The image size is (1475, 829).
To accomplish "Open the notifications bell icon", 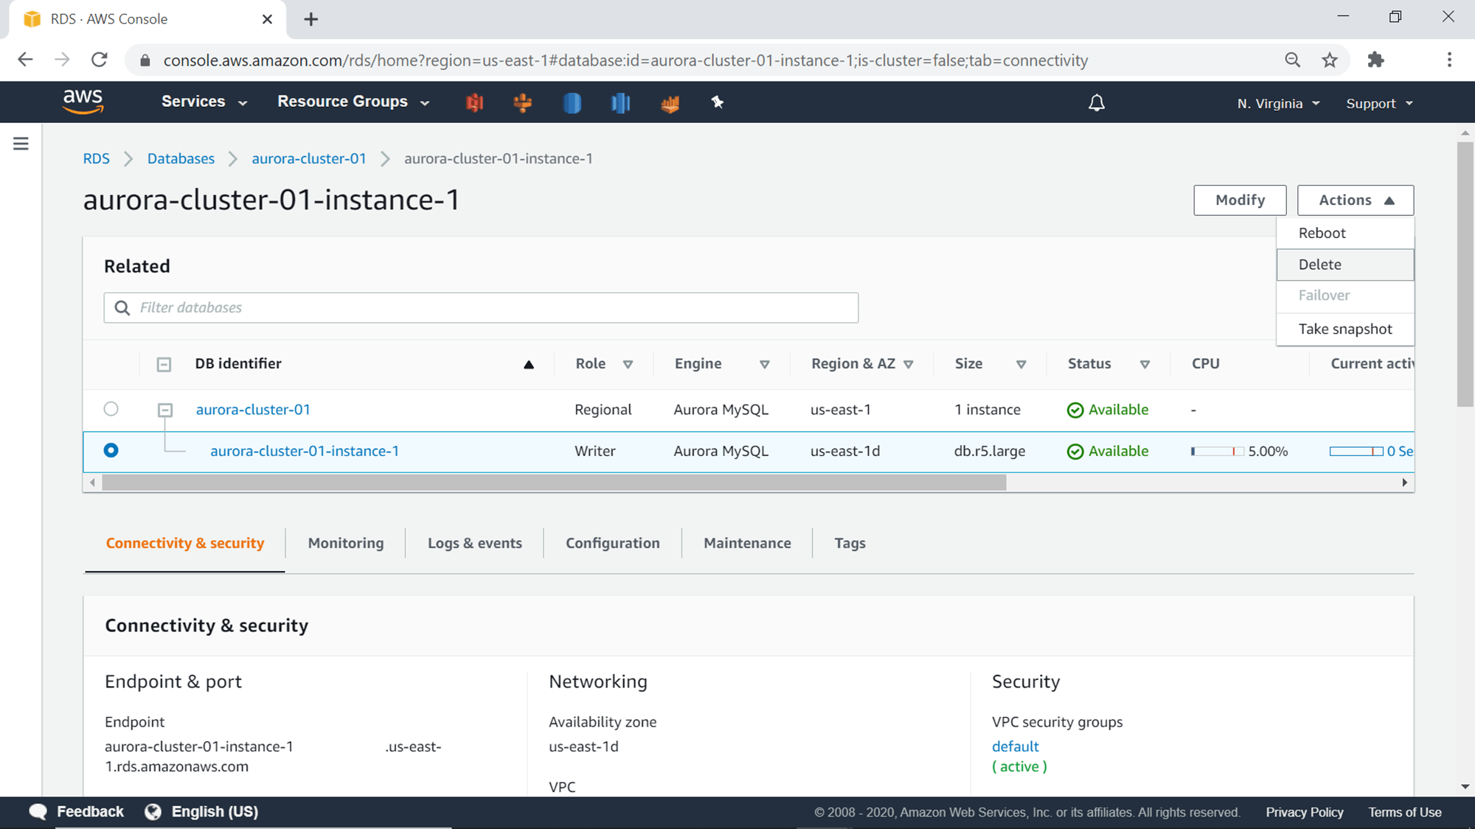I will (1097, 102).
